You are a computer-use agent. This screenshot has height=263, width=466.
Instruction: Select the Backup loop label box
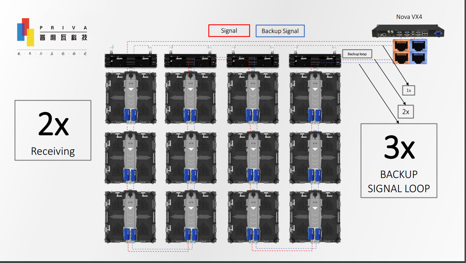357,54
